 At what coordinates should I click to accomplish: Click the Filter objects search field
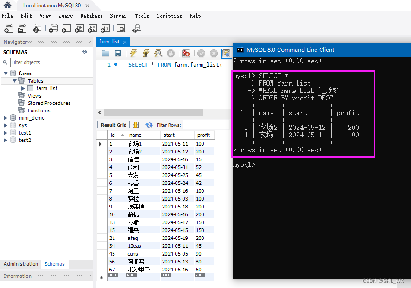50,62
